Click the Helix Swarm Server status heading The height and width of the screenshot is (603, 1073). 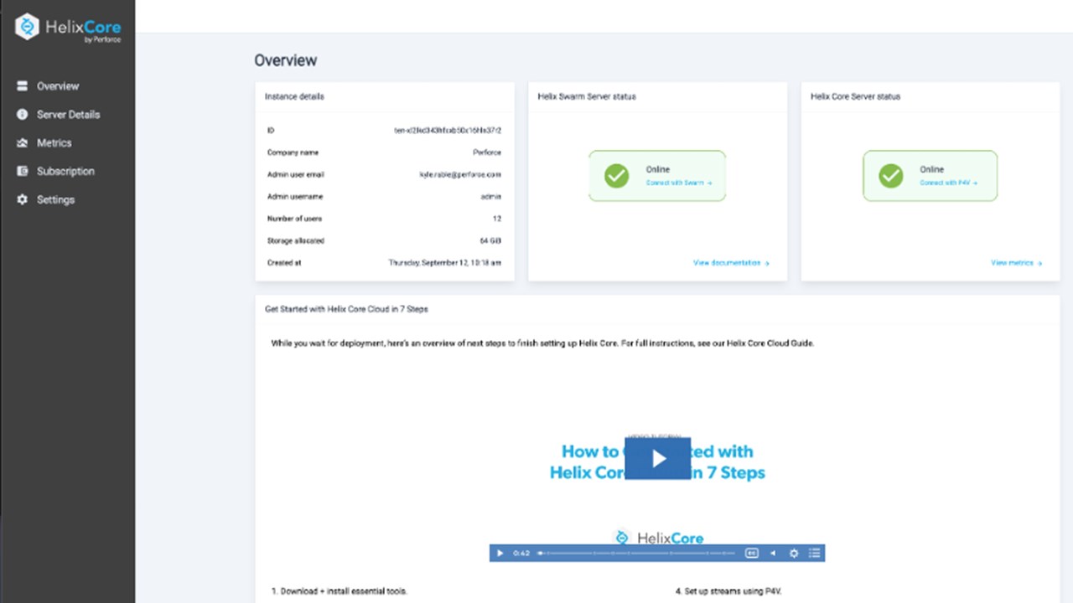pyautogui.click(x=587, y=96)
